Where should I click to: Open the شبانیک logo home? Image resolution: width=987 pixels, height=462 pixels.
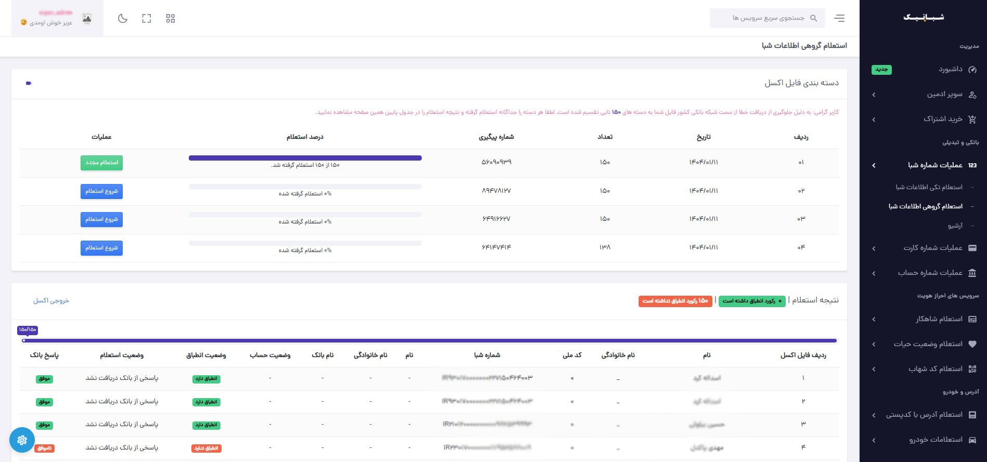924,17
